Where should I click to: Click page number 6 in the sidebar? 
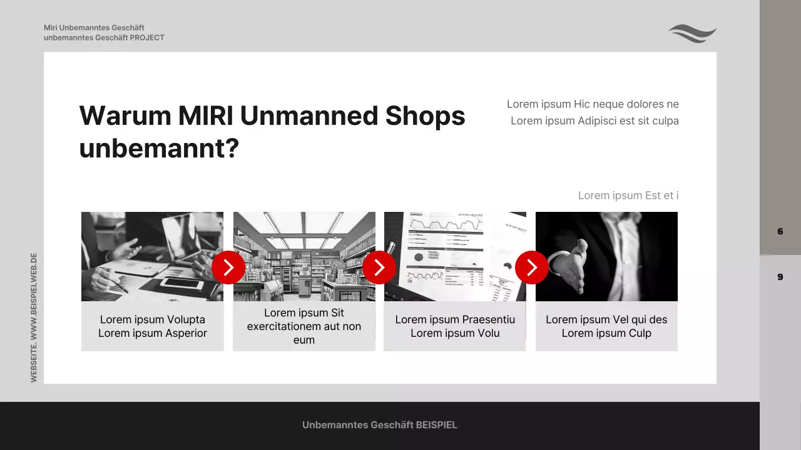coord(780,231)
